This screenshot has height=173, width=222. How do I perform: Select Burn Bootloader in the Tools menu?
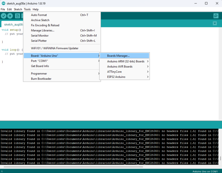point(41,79)
